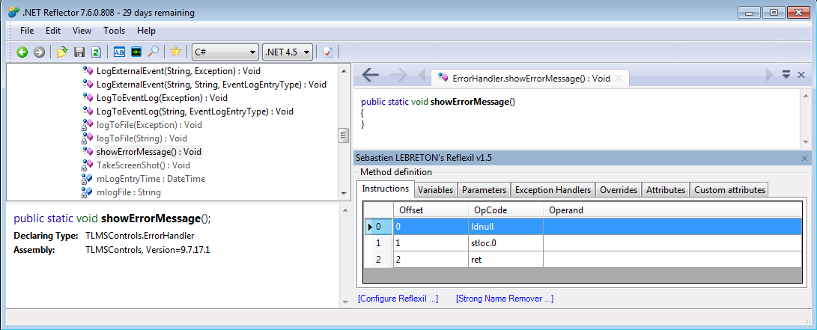The image size is (817, 330).
Task: Select TakeScreenShot() tree item
Action: [143, 165]
